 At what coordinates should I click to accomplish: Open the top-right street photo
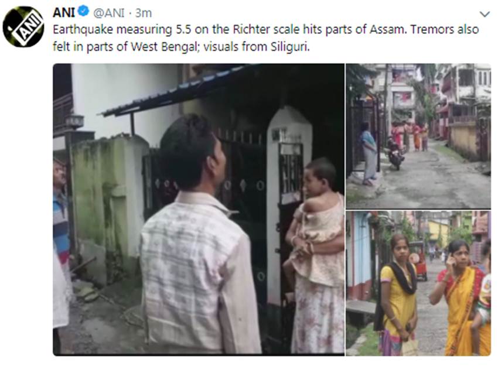[x=418, y=135]
